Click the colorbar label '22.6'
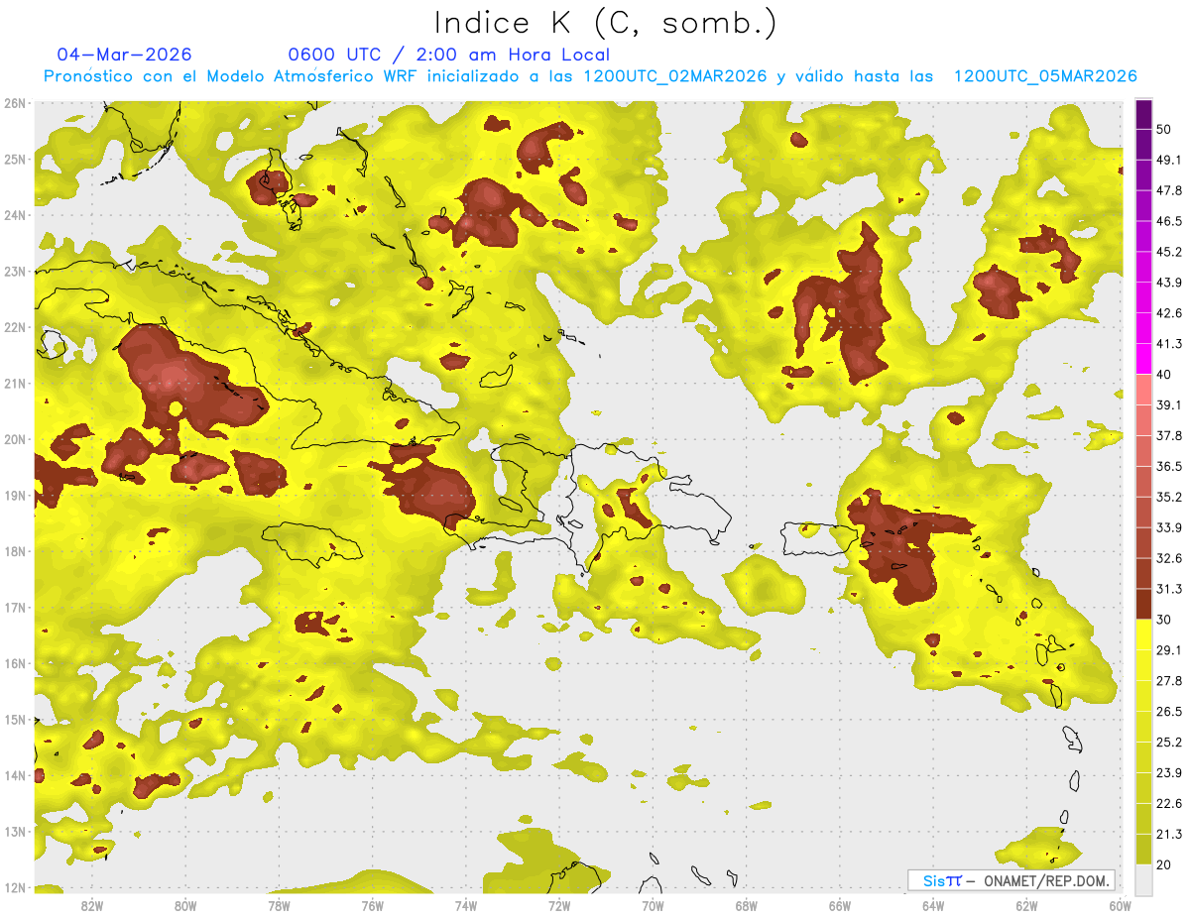The height and width of the screenshot is (919, 1190). [x=1169, y=803]
